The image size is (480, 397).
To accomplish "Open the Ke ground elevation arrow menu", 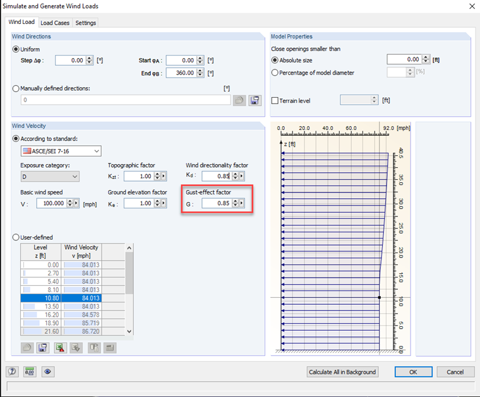I will pyautogui.click(x=164, y=203).
